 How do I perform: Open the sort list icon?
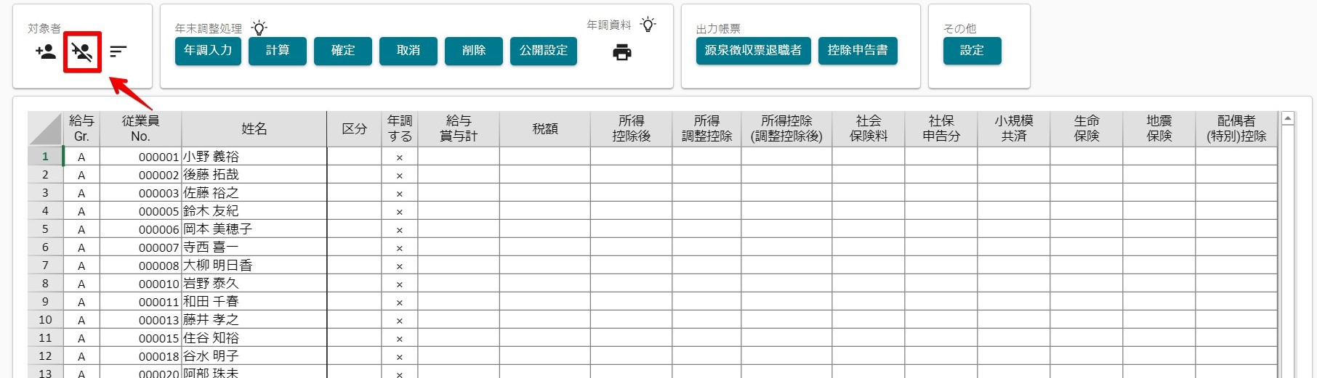[118, 52]
